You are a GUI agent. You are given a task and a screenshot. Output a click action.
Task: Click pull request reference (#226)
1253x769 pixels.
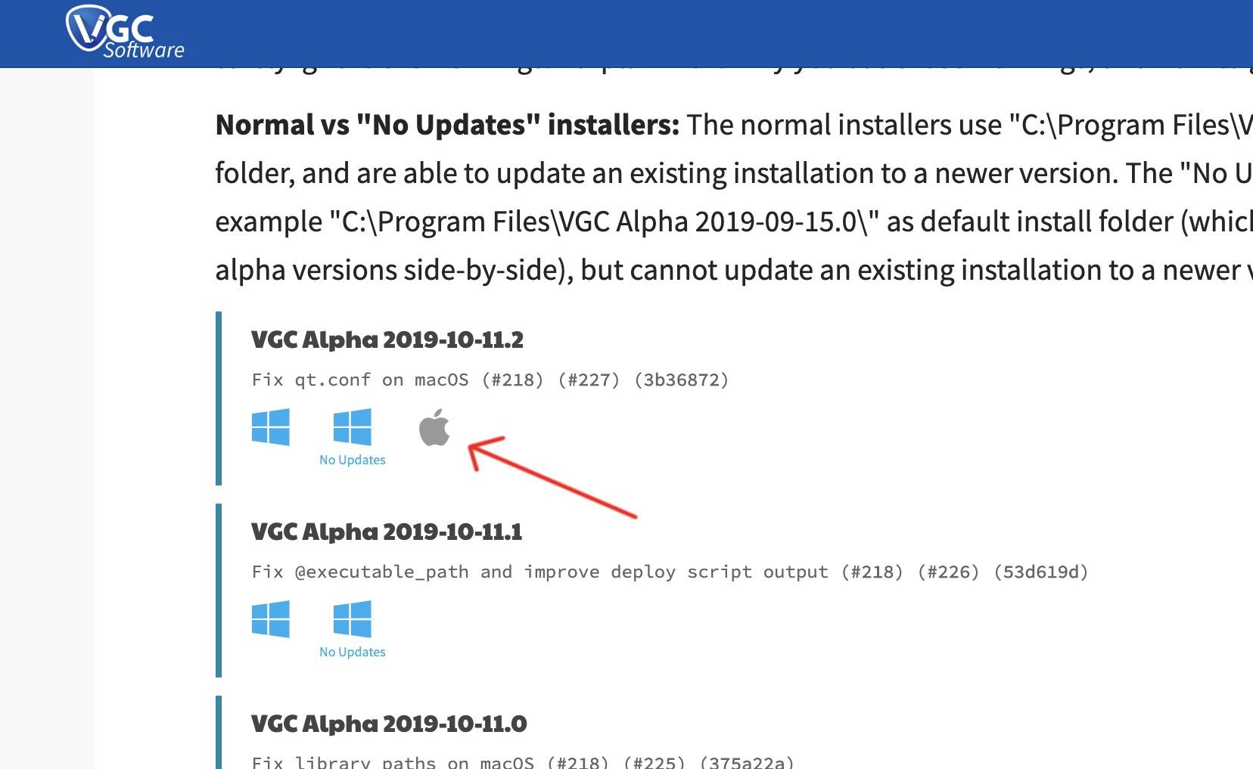(x=949, y=572)
